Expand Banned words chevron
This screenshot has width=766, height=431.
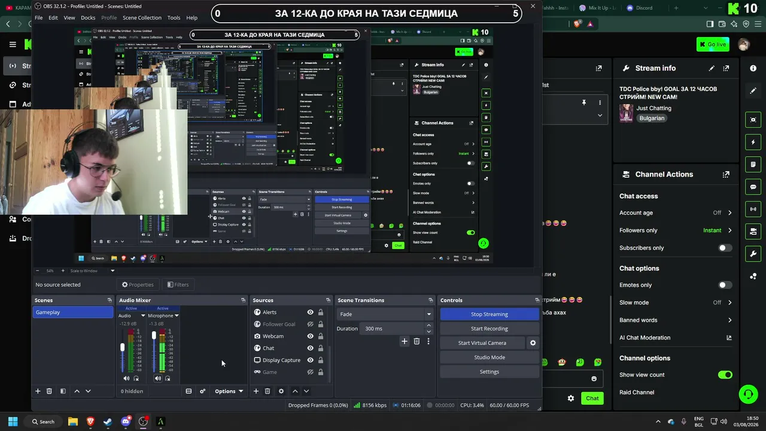pyautogui.click(x=729, y=320)
